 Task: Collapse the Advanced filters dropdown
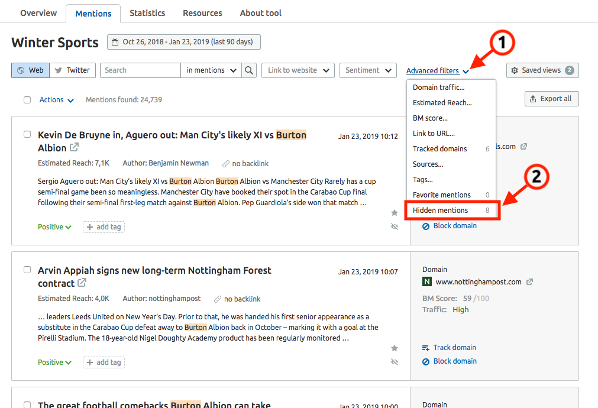[x=438, y=70]
